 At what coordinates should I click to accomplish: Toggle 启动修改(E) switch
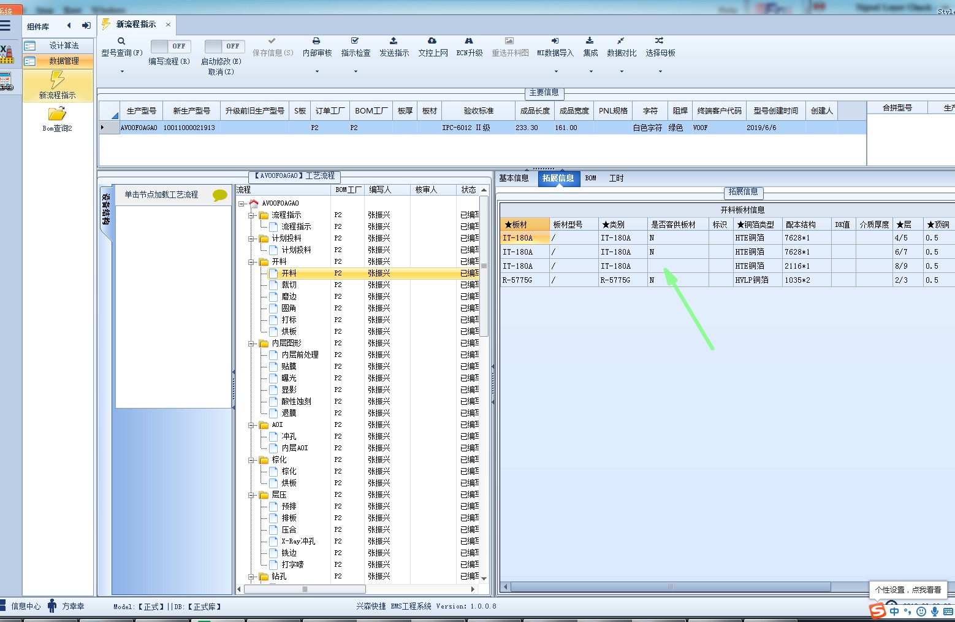click(x=224, y=46)
